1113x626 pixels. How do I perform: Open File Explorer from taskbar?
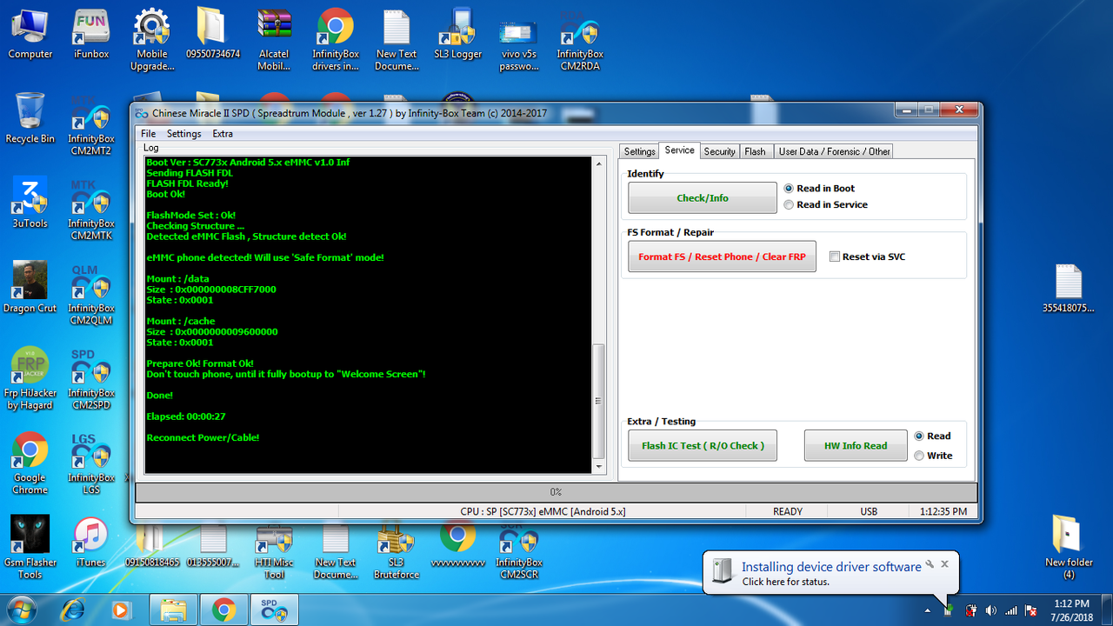pyautogui.click(x=173, y=610)
